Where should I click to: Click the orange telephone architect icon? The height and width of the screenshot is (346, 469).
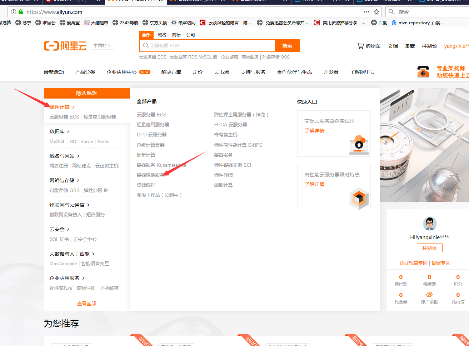coord(423,72)
